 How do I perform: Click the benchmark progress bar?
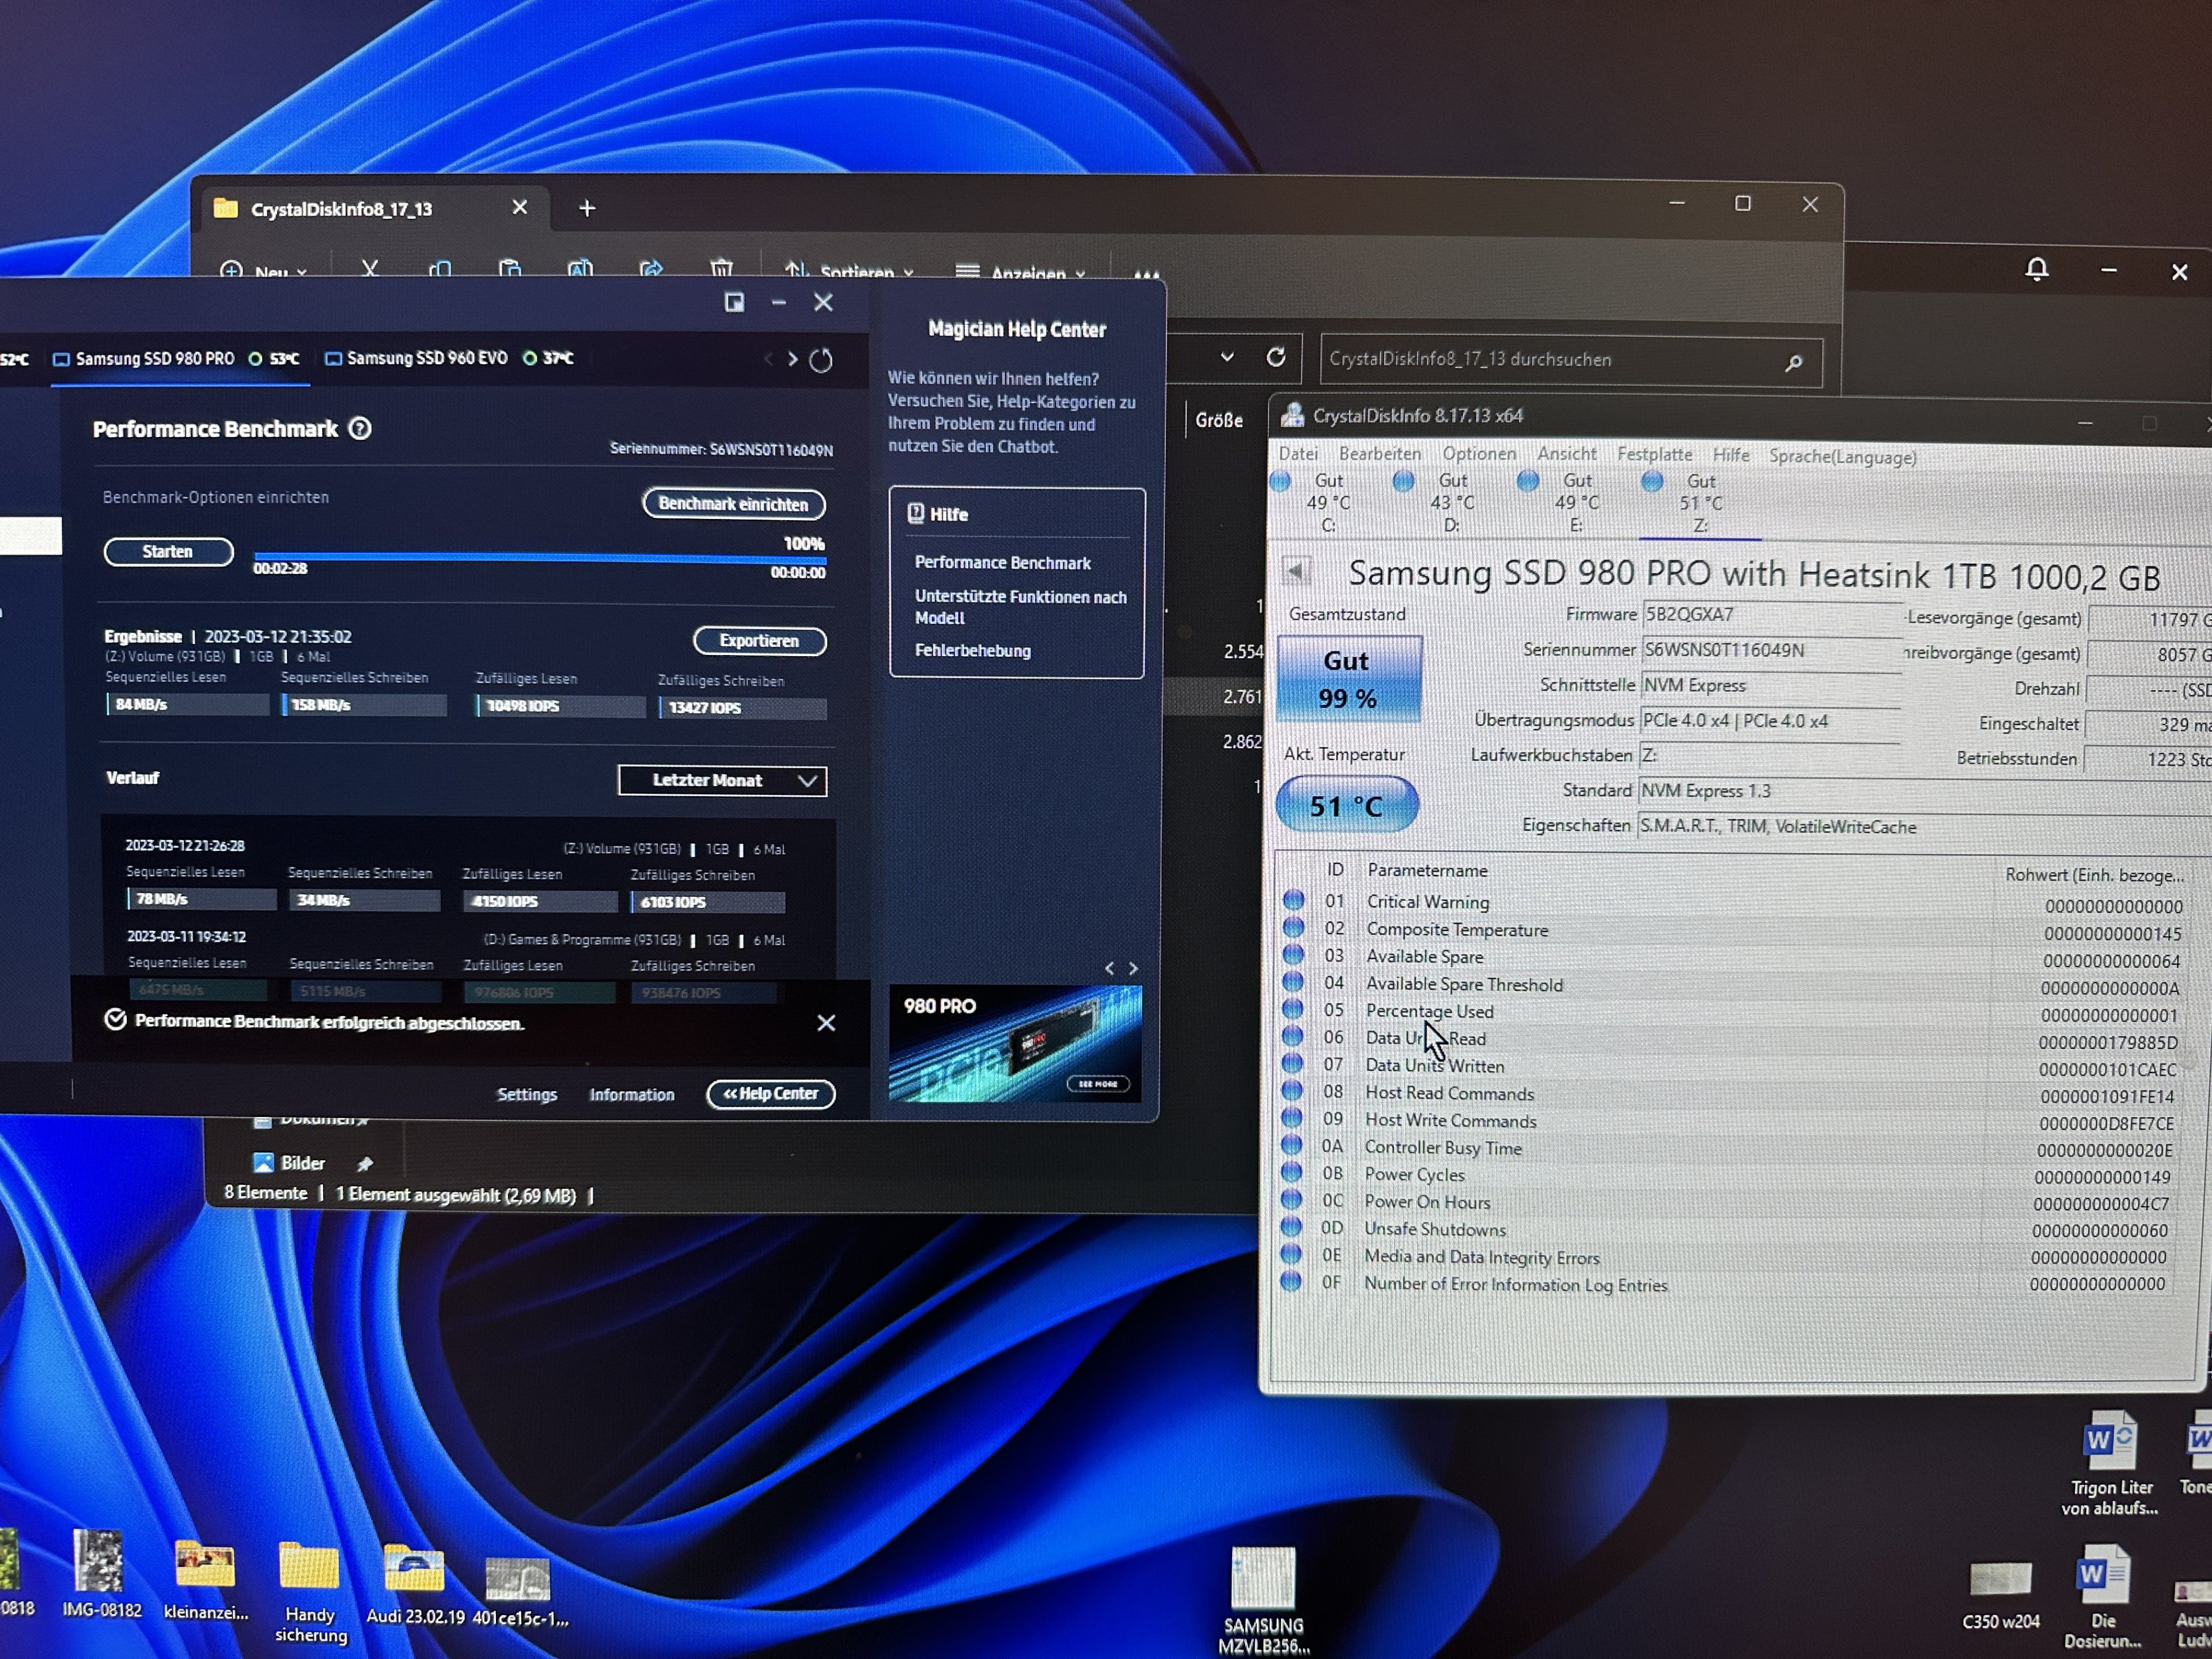point(540,558)
